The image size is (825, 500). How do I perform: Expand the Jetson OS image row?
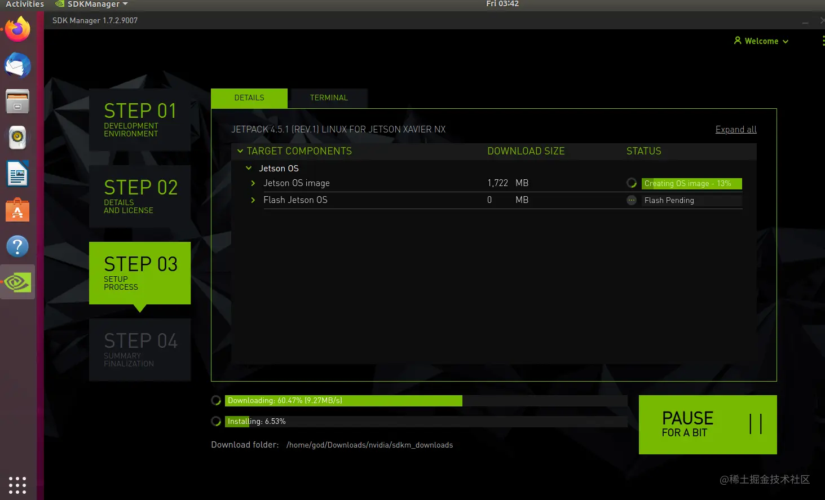[253, 183]
